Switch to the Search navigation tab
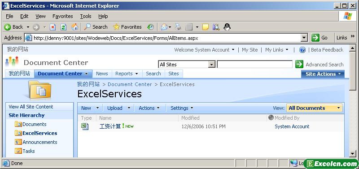 pos(153,74)
